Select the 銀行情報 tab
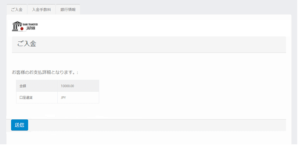 (68, 10)
